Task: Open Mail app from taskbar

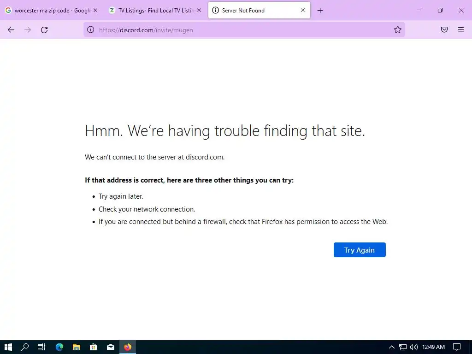Action: (x=111, y=347)
